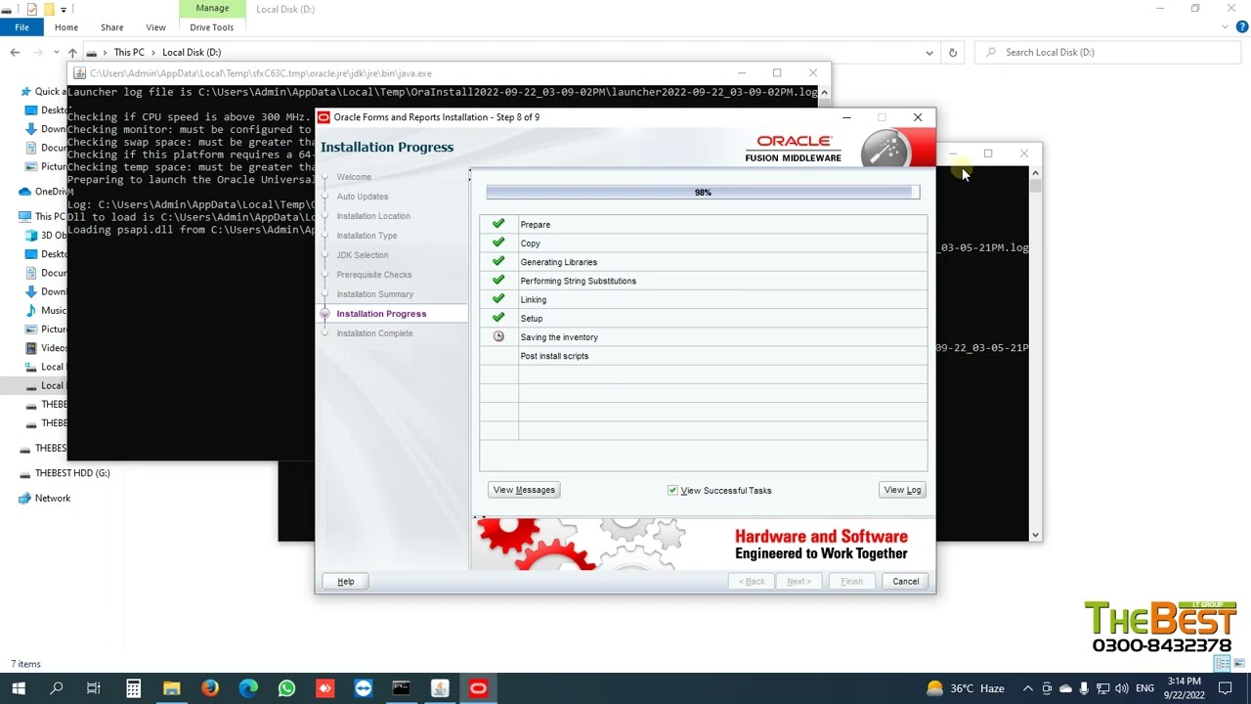Click the View Messages button
Image resolution: width=1251 pixels, height=704 pixels.
click(x=524, y=490)
